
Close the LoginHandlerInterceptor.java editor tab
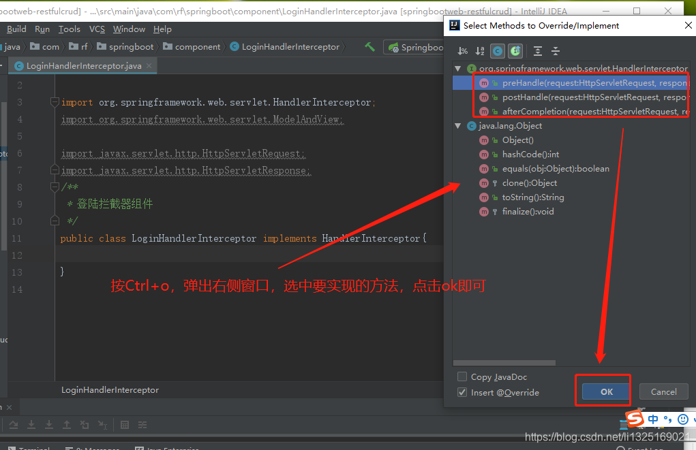coord(149,65)
